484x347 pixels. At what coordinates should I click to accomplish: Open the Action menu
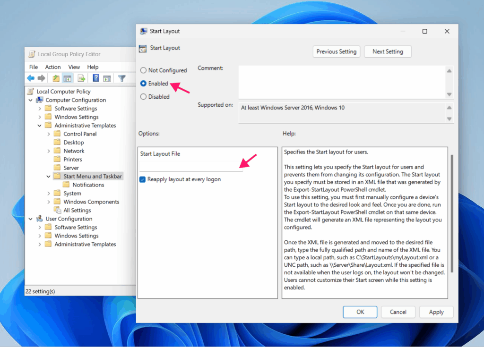(x=53, y=67)
